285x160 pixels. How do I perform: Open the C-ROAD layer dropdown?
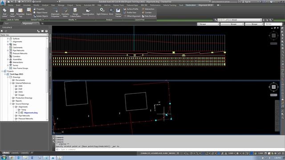240,20
